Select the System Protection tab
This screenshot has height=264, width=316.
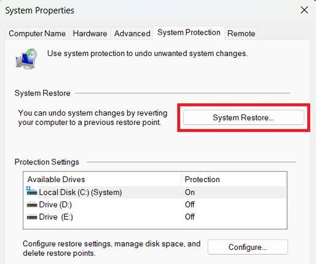coord(189,33)
